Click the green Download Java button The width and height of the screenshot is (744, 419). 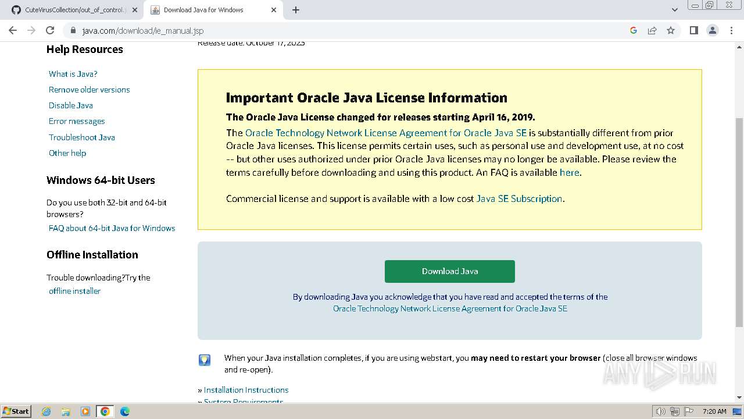tap(450, 271)
